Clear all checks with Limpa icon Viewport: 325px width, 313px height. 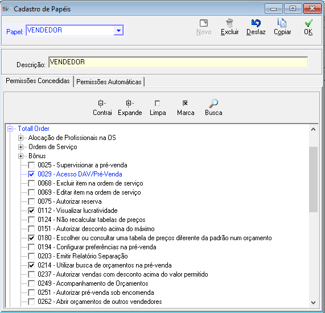157,103
